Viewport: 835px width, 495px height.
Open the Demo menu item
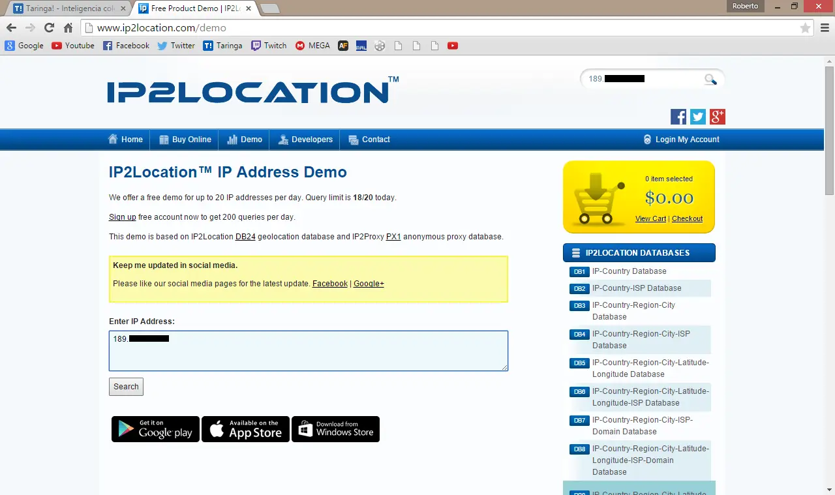click(245, 140)
